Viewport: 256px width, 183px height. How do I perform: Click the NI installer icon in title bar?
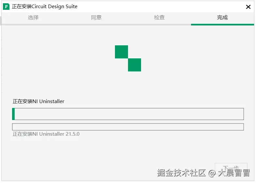(6, 7)
